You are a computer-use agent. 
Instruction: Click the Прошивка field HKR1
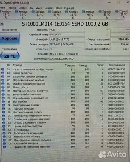(x=67, y=30)
